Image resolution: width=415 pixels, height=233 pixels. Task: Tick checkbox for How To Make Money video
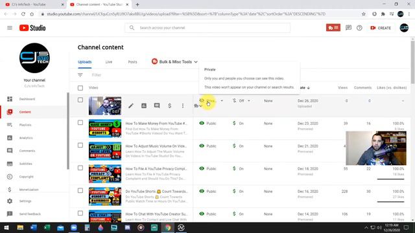tap(80, 122)
